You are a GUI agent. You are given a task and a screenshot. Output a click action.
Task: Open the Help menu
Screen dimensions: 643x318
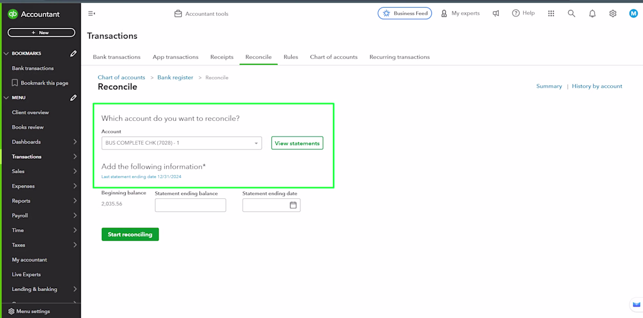pyautogui.click(x=523, y=13)
